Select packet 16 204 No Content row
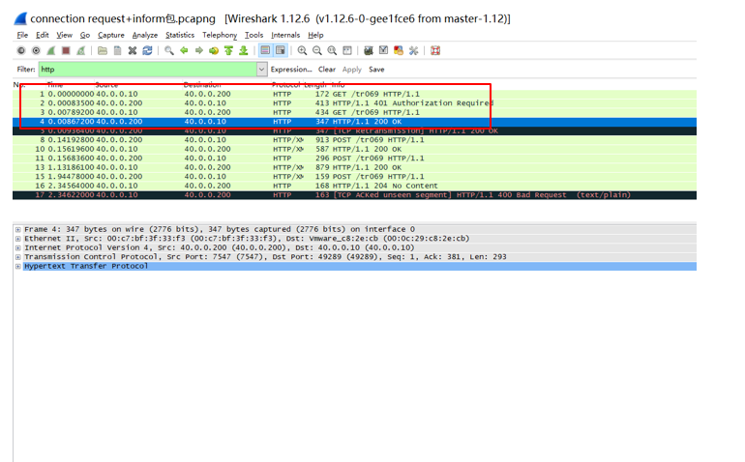Screen dimensions: 745x462 coord(354,186)
